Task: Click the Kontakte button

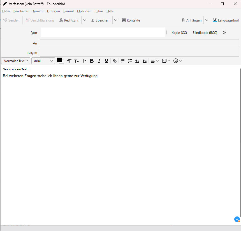Action: tap(131, 20)
